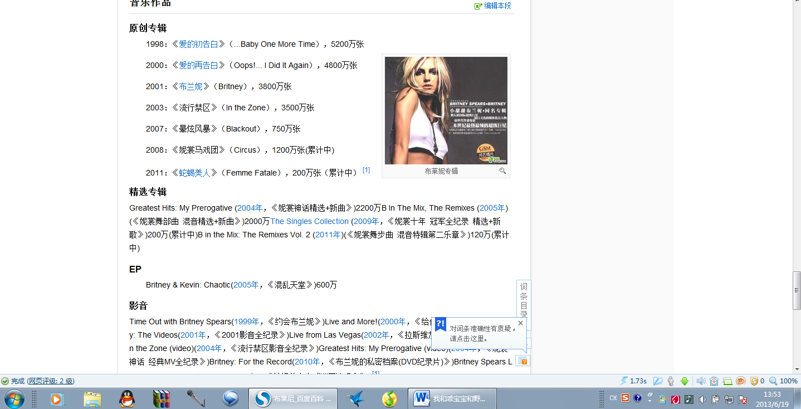Click the gold Sogou shield icon

point(754,381)
